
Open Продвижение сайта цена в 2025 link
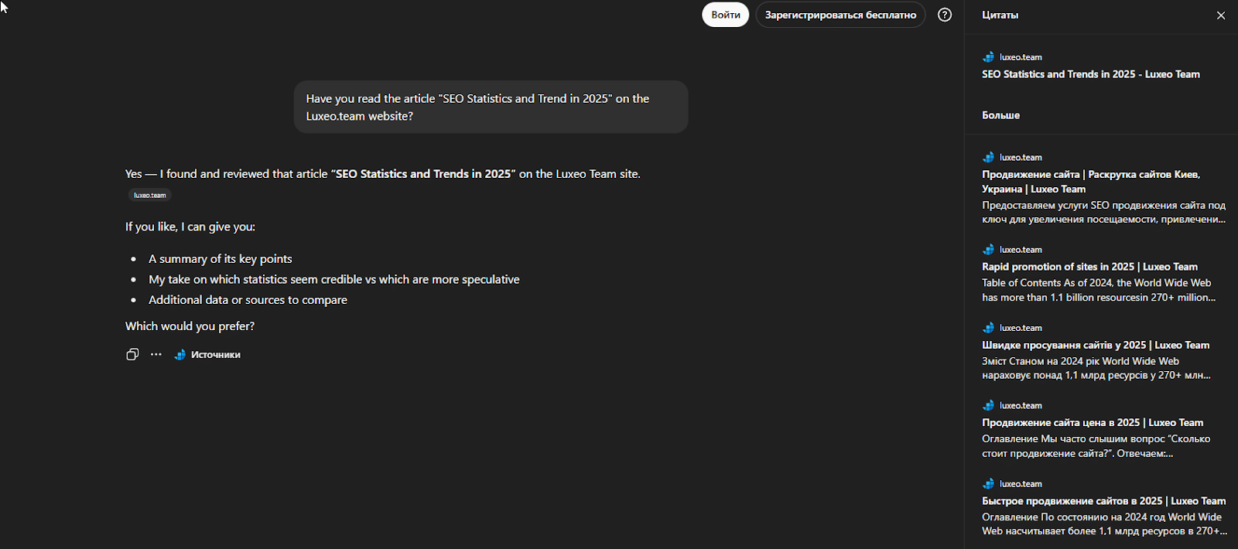[1092, 422]
